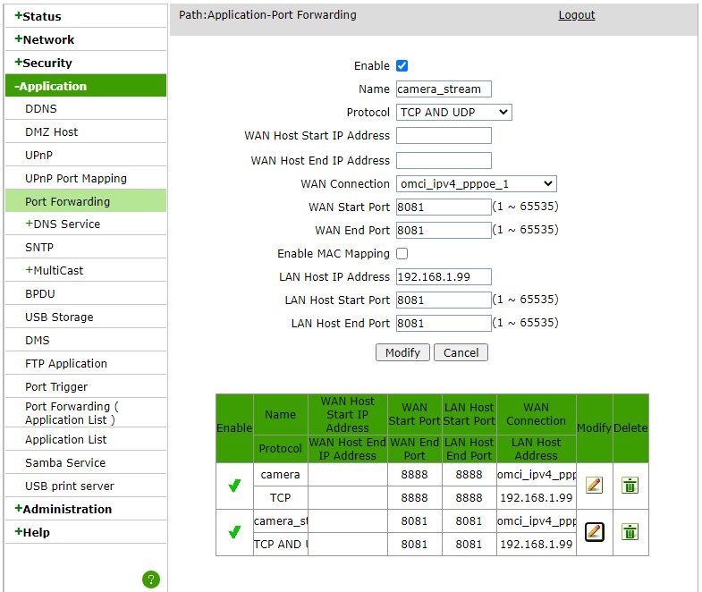Viewport: 702px width, 592px height.
Task: Open the DDNS page
Action: point(41,109)
